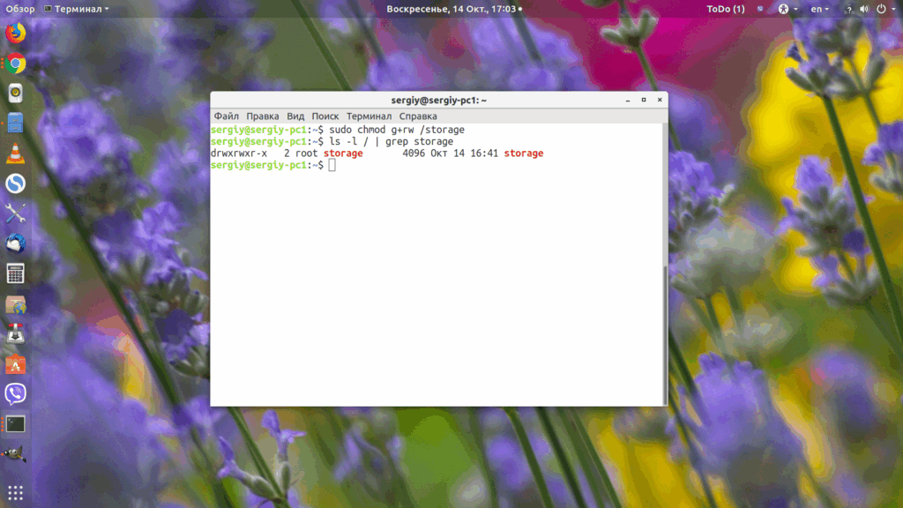Click the red 'storage' group name after root
This screenshot has width=903, height=508.
coord(343,153)
